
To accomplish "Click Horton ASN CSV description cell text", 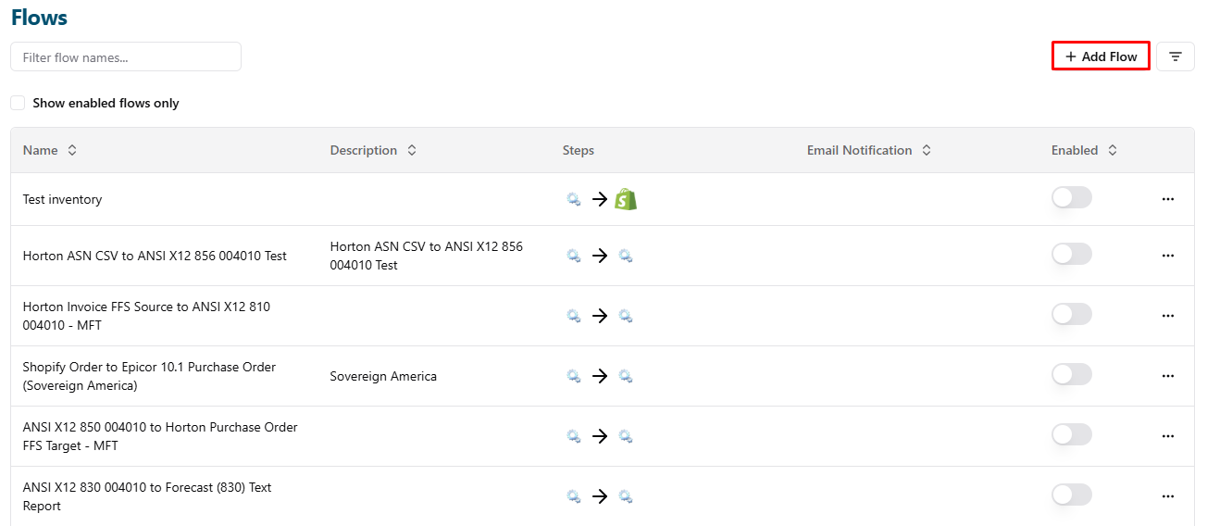I will pos(426,256).
